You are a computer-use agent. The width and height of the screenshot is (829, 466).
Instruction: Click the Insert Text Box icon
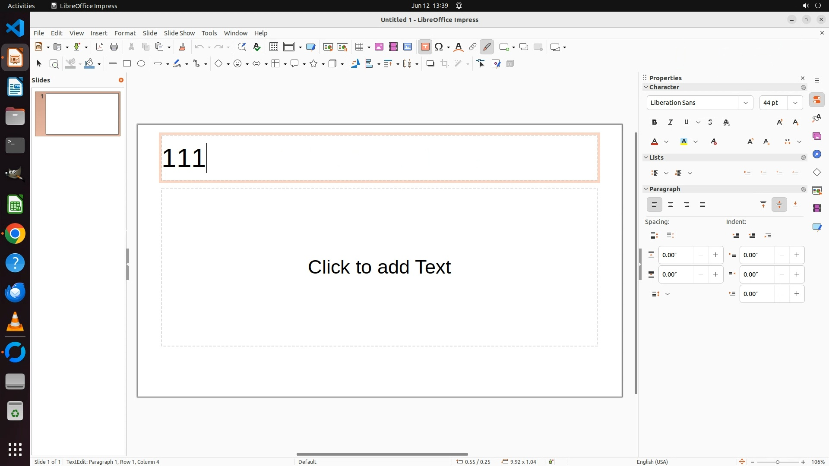coord(425,47)
